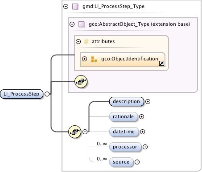Viewport: 202px width, 172px height.
Task: Expand the source element
Action: 137,162
